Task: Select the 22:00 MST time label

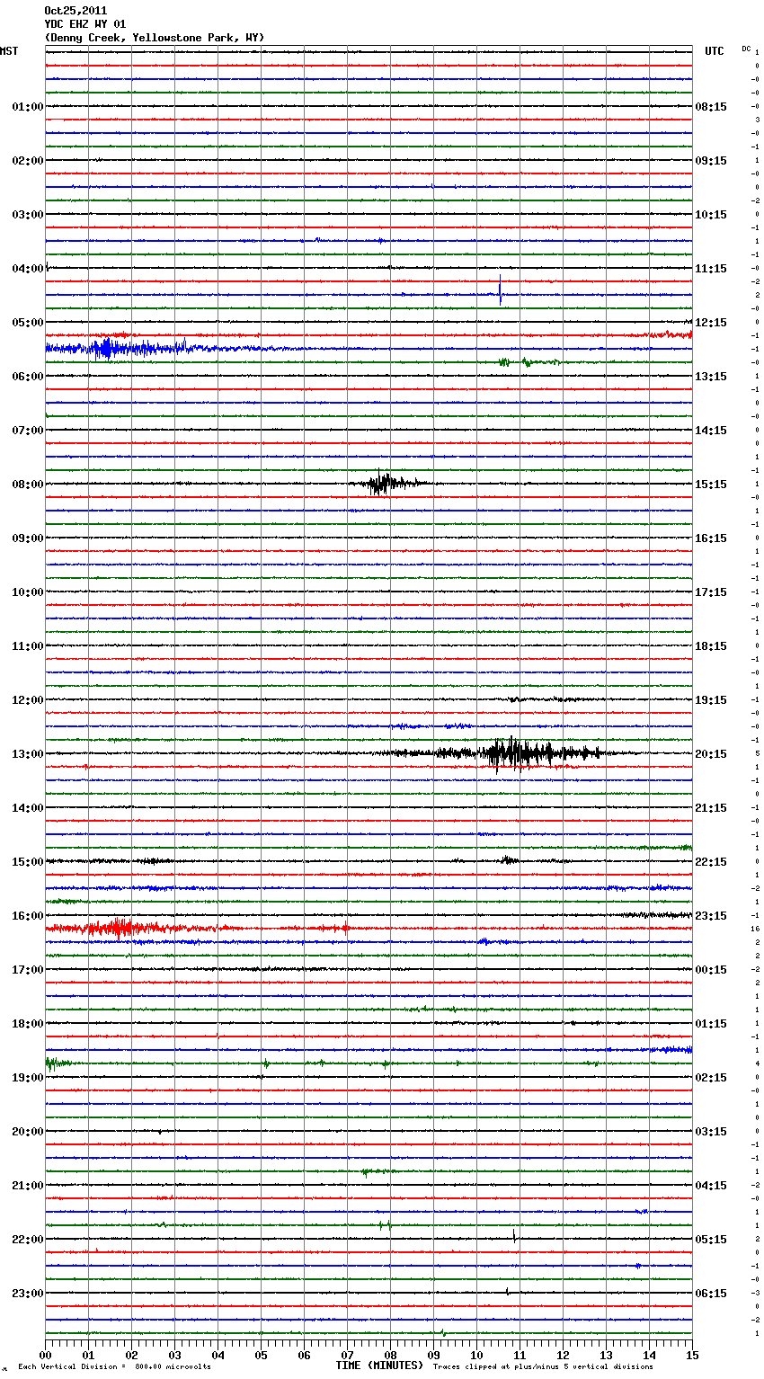Action: click(x=28, y=1240)
